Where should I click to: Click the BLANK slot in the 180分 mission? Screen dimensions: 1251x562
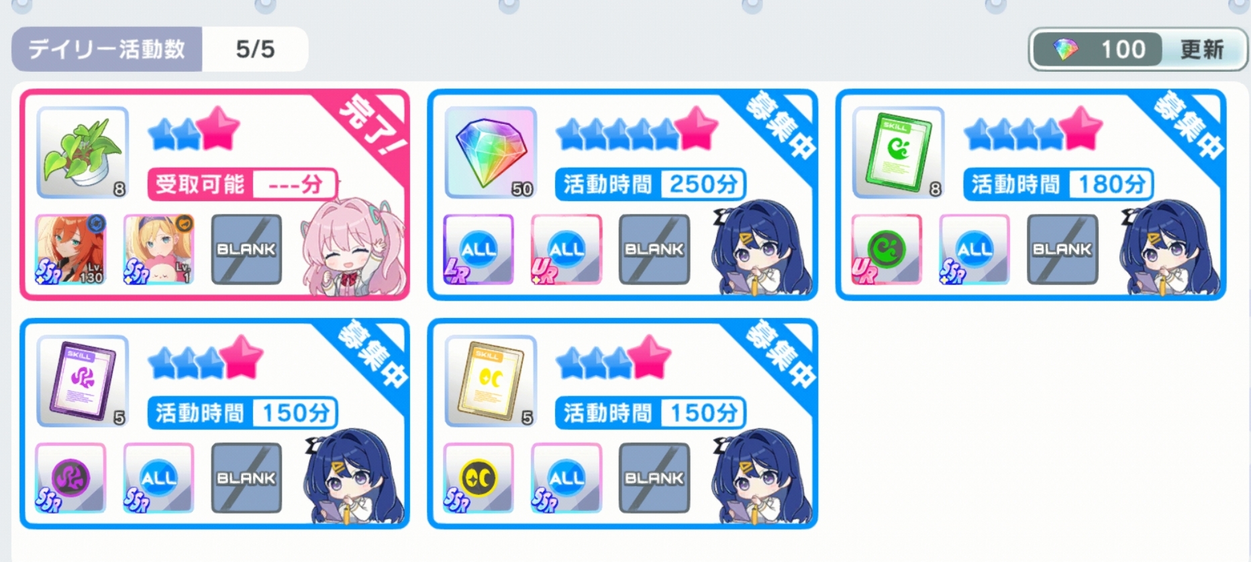tap(1062, 249)
